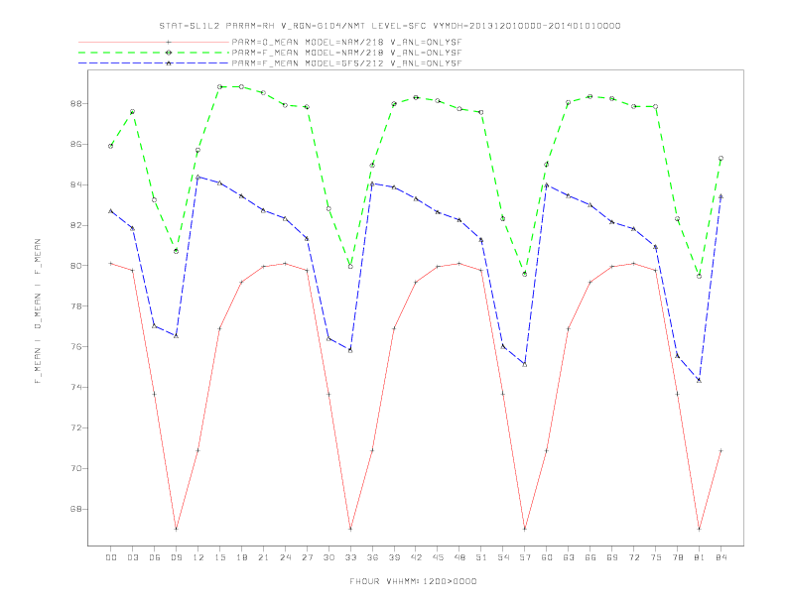Click the blue triangle data point at hour 12
The image size is (786, 607).
pos(198,177)
